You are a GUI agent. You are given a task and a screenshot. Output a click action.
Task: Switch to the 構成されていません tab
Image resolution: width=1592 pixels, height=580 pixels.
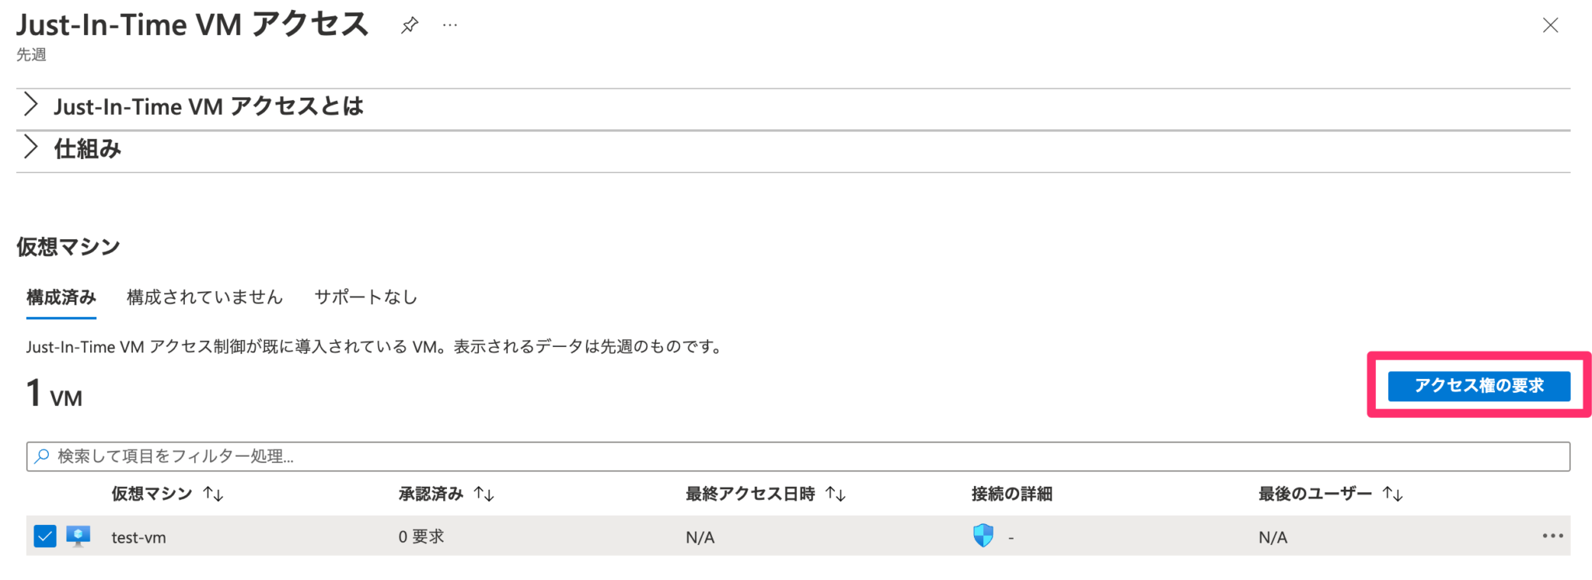[204, 297]
